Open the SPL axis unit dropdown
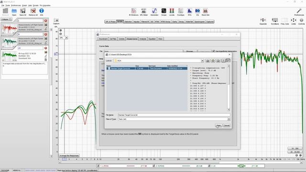This screenshot has width=306, height=172. [x=66, y=38]
